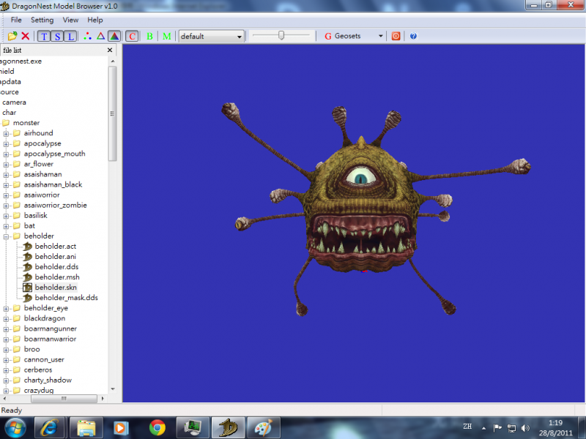The width and height of the screenshot is (586, 439).
Task: Click file list scroll down arrow
Action: click(x=113, y=389)
